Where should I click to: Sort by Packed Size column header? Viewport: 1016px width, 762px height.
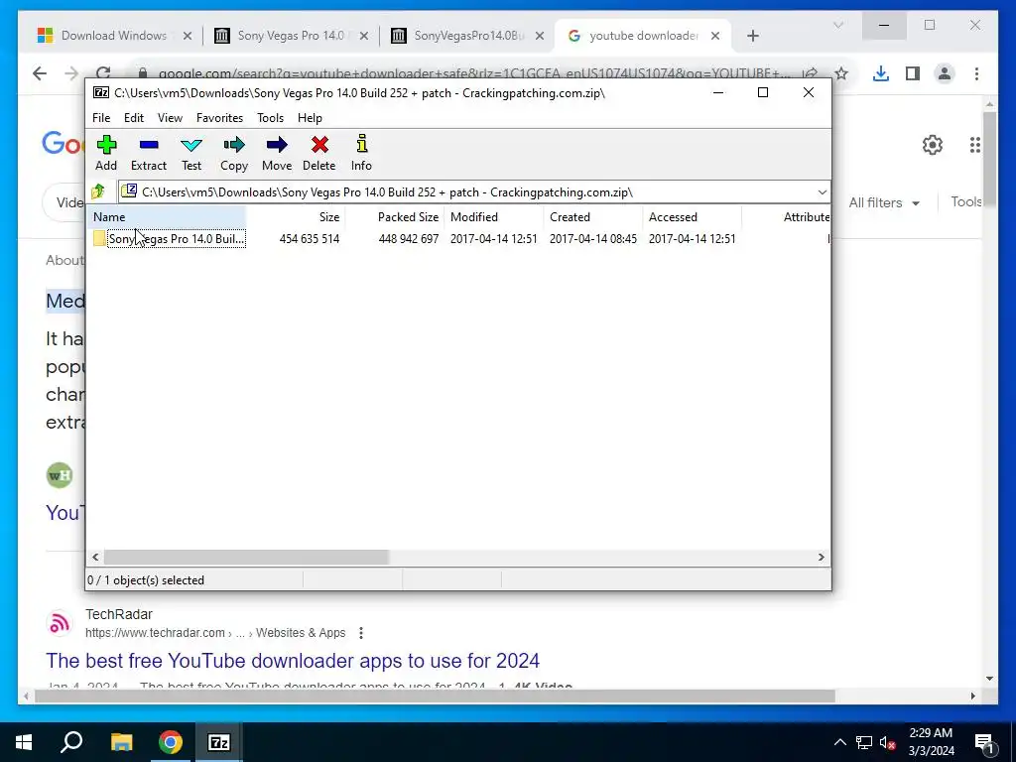pos(395,217)
